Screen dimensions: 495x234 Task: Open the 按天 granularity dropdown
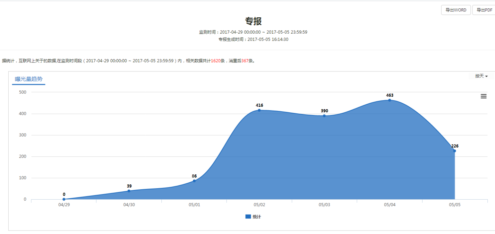tap(481, 76)
